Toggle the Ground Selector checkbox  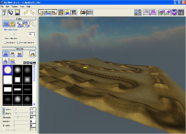tap(18, 43)
